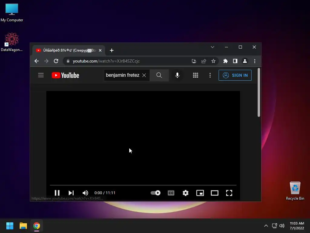Share this page from address bar
The height and width of the screenshot is (233, 310).
coord(204,61)
